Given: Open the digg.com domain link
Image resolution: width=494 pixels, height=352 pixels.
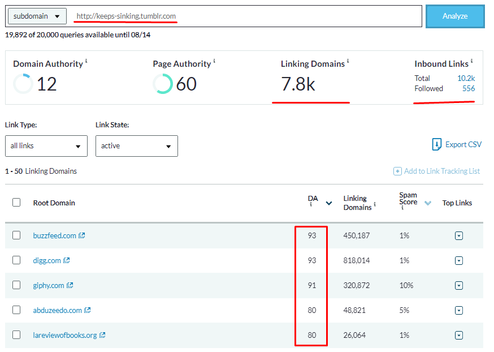Looking at the screenshot, I should tap(47, 260).
